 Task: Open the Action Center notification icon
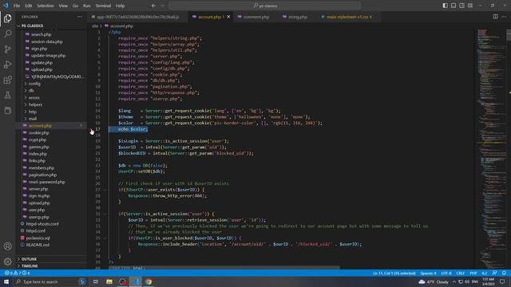tap(502, 281)
